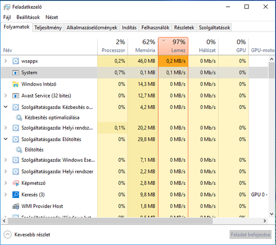Click the System process icon
276x245 pixels.
pos(16,73)
